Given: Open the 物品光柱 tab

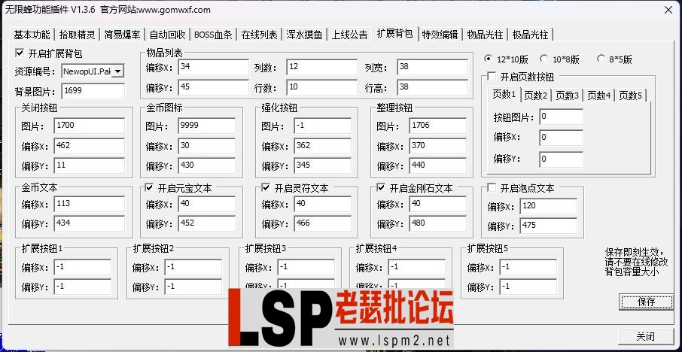Looking at the screenshot, I should (485, 35).
